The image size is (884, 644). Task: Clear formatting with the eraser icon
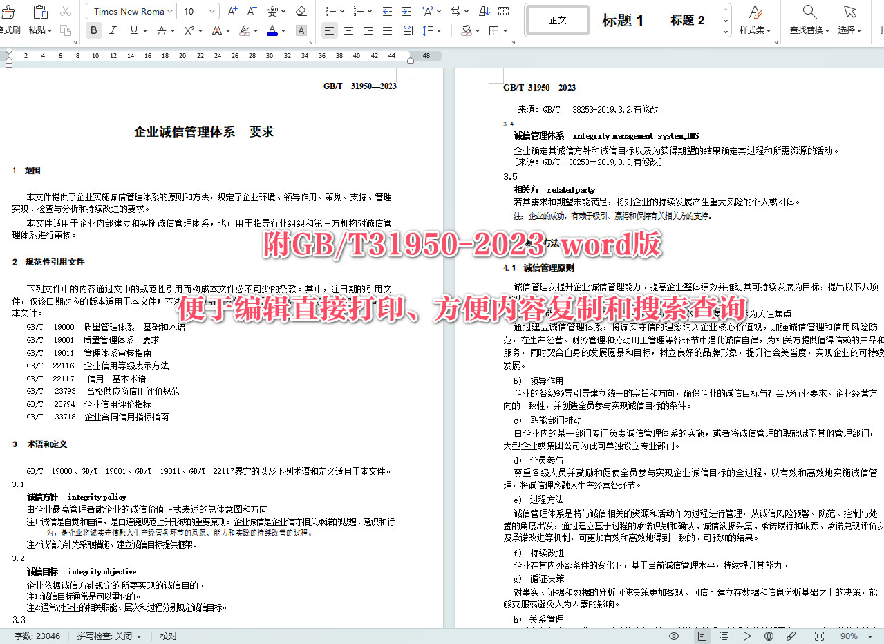pos(301,10)
